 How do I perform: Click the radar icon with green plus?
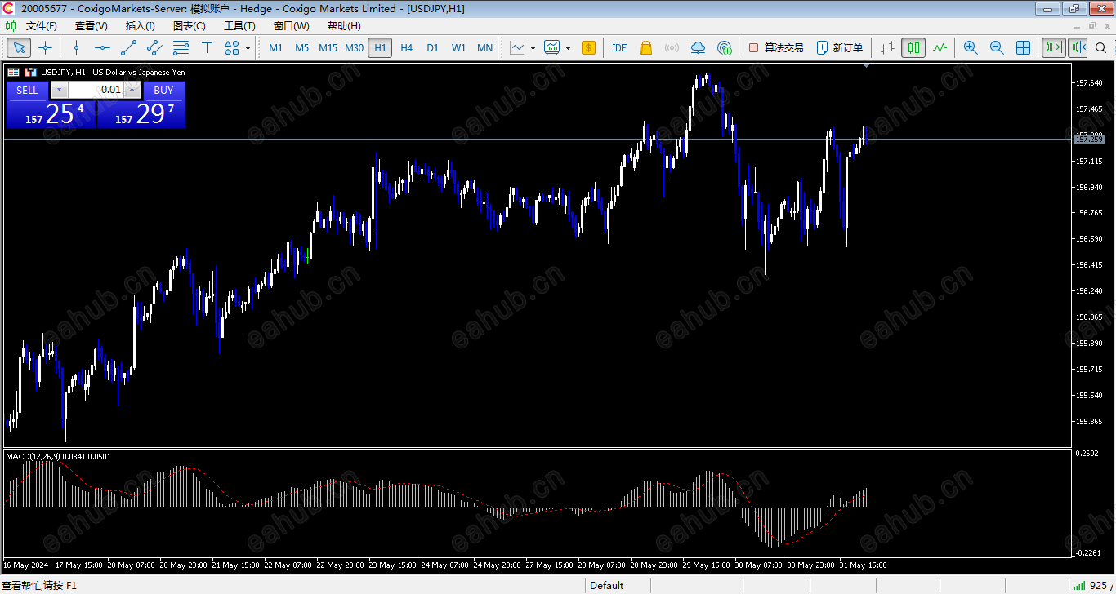coord(724,47)
